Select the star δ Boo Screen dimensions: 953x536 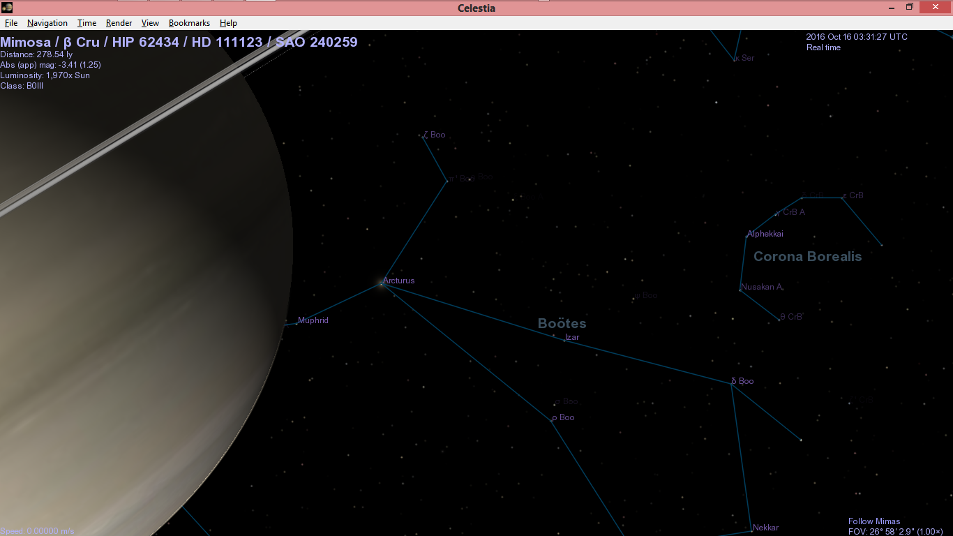coord(742,381)
